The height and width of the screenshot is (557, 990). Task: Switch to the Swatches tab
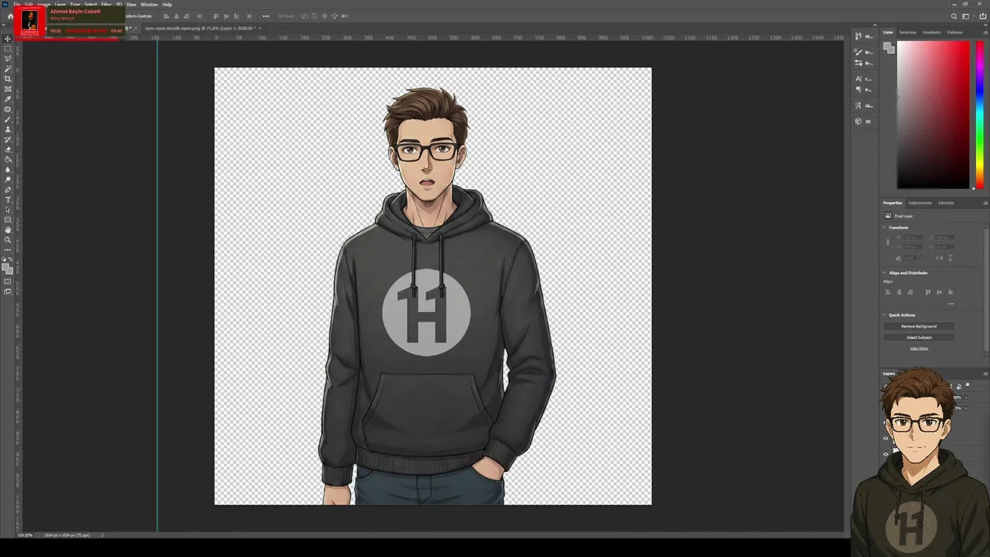(908, 32)
